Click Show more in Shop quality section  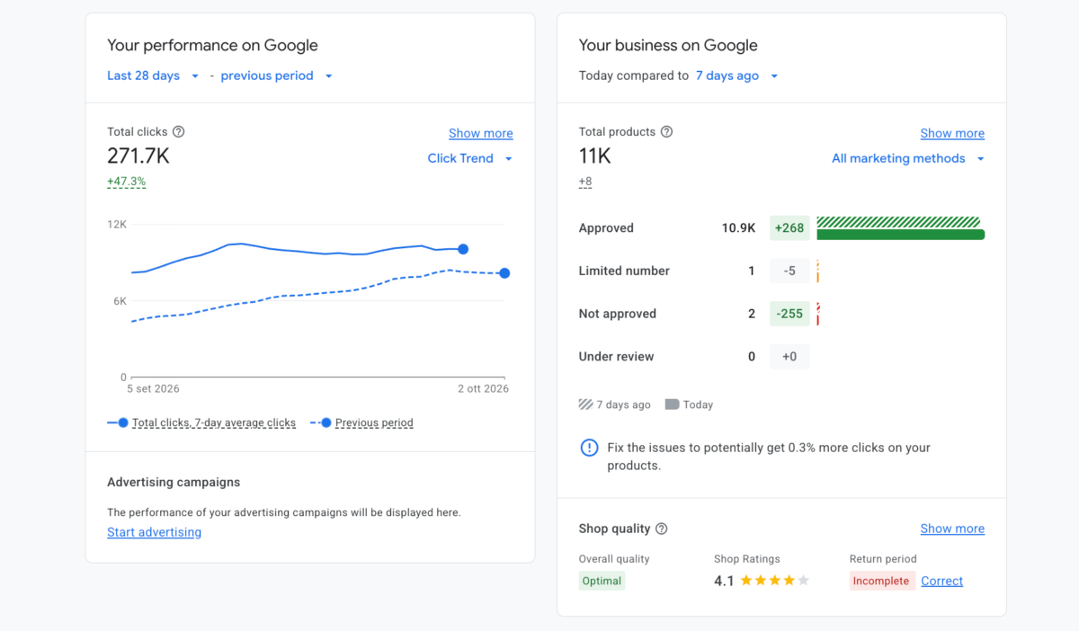point(952,529)
